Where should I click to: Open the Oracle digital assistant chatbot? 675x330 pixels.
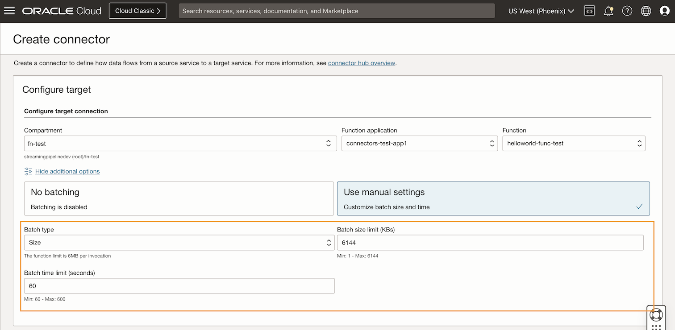click(656, 315)
